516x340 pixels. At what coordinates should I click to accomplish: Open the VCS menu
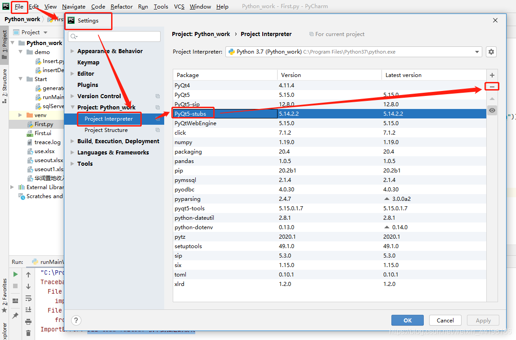point(179,6)
